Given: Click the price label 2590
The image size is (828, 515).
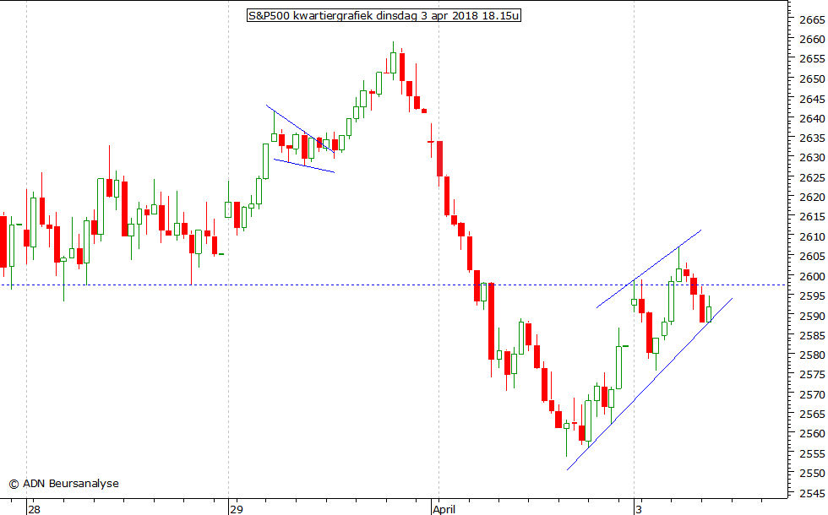Looking at the screenshot, I should click(x=812, y=316).
